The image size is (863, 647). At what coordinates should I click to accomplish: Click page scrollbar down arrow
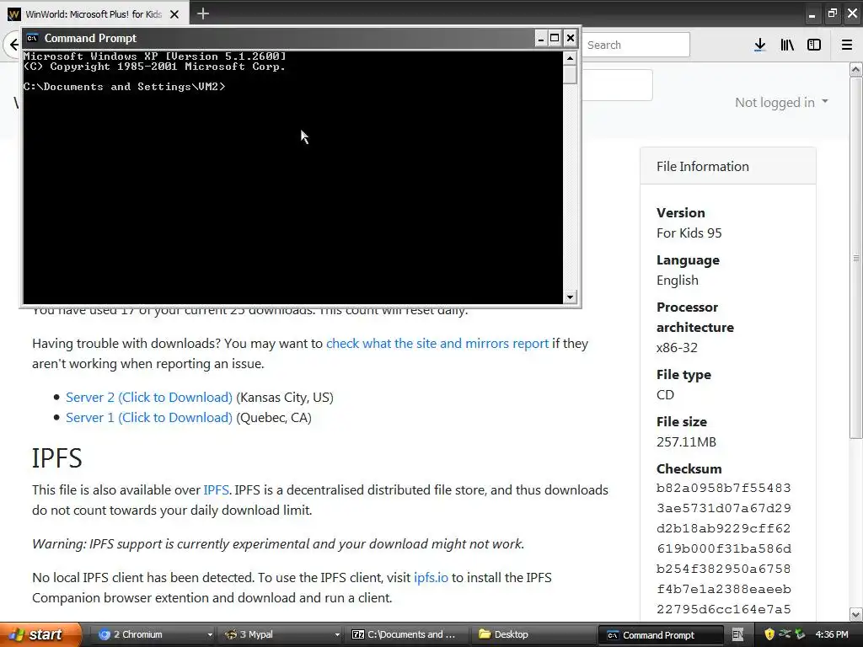(856, 614)
